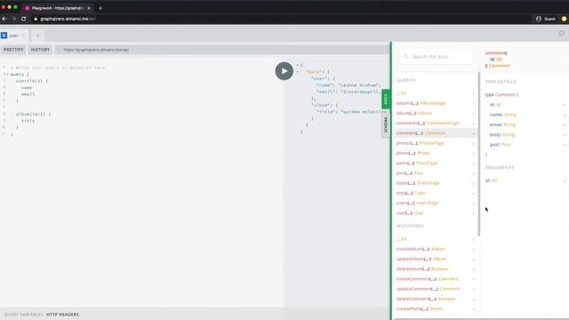Screen dimensions: 569x320
Task: Open the createComment mutation
Action: (436, 279)
